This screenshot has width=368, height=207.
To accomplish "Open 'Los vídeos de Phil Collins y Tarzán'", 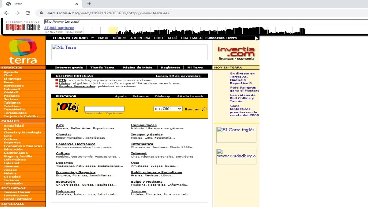I will click(242, 98).
